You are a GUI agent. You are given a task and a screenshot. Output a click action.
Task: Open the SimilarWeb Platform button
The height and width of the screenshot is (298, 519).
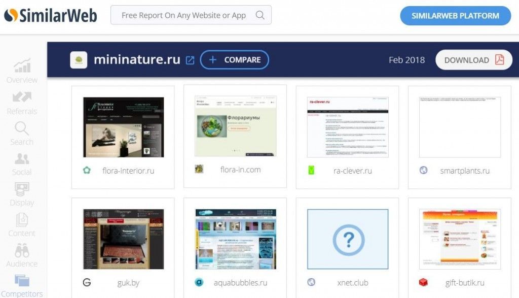(x=455, y=16)
